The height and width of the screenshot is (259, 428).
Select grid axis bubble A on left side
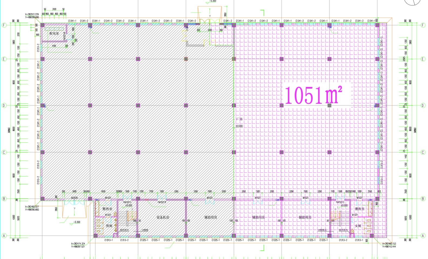coord(4,236)
